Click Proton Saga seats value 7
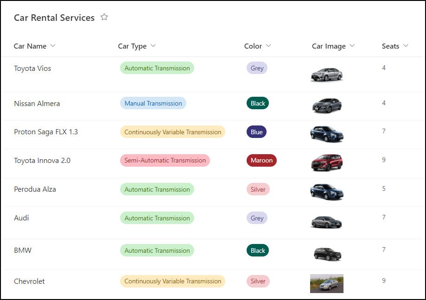 384,131
